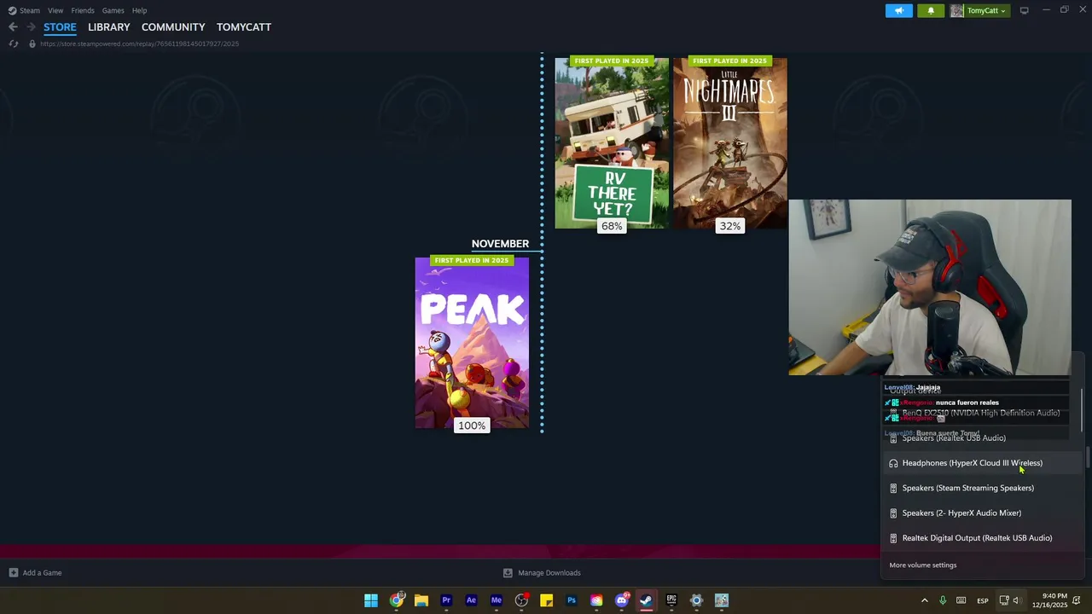The image size is (1092, 614).
Task: Show hidden system tray icons
Action: pyautogui.click(x=924, y=600)
